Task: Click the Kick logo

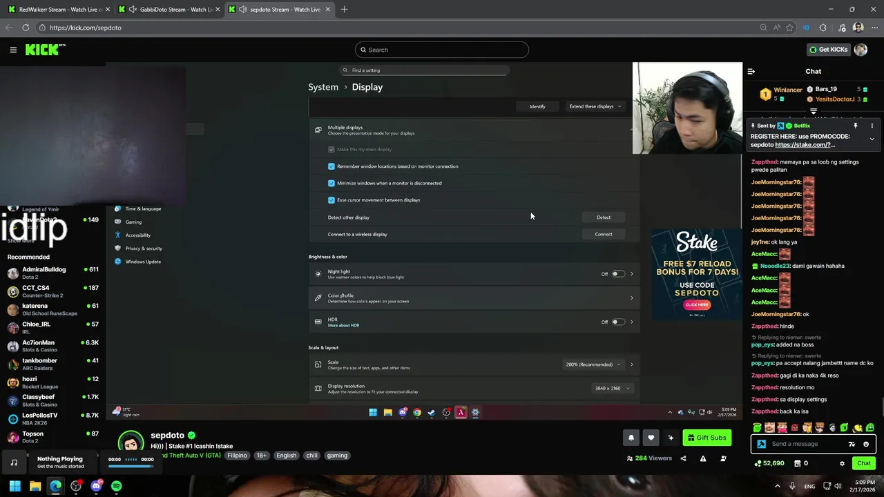Action: [45, 50]
